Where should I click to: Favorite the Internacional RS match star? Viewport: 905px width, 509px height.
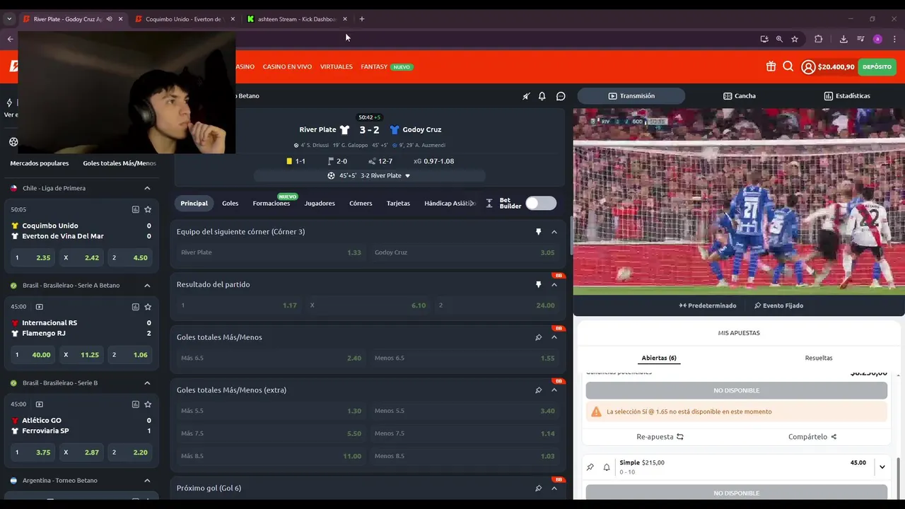coord(148,307)
